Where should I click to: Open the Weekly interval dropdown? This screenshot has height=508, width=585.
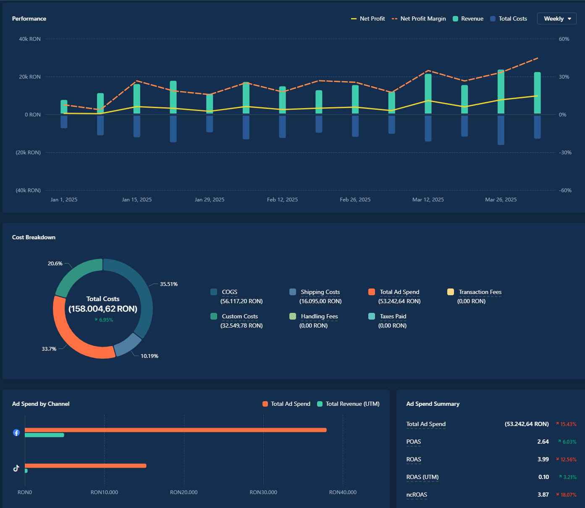[x=557, y=19]
